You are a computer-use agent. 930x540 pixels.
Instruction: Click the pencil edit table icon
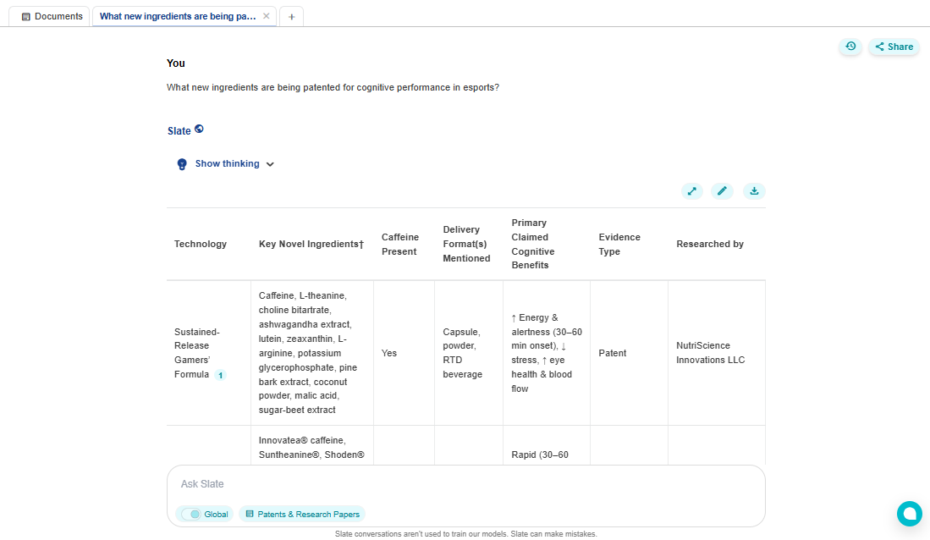(x=722, y=191)
